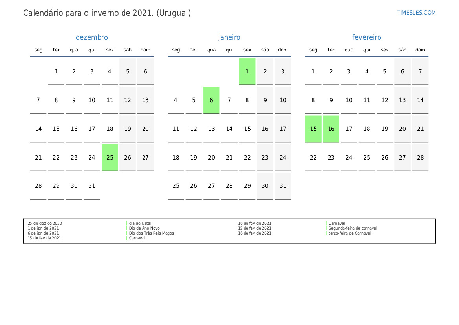Click 'Dia dos Três Reis Magos' legend entry
The width and height of the screenshot is (459, 325).
point(151,233)
